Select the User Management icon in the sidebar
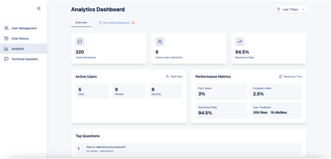The width and height of the screenshot is (331, 159). (x=6, y=28)
